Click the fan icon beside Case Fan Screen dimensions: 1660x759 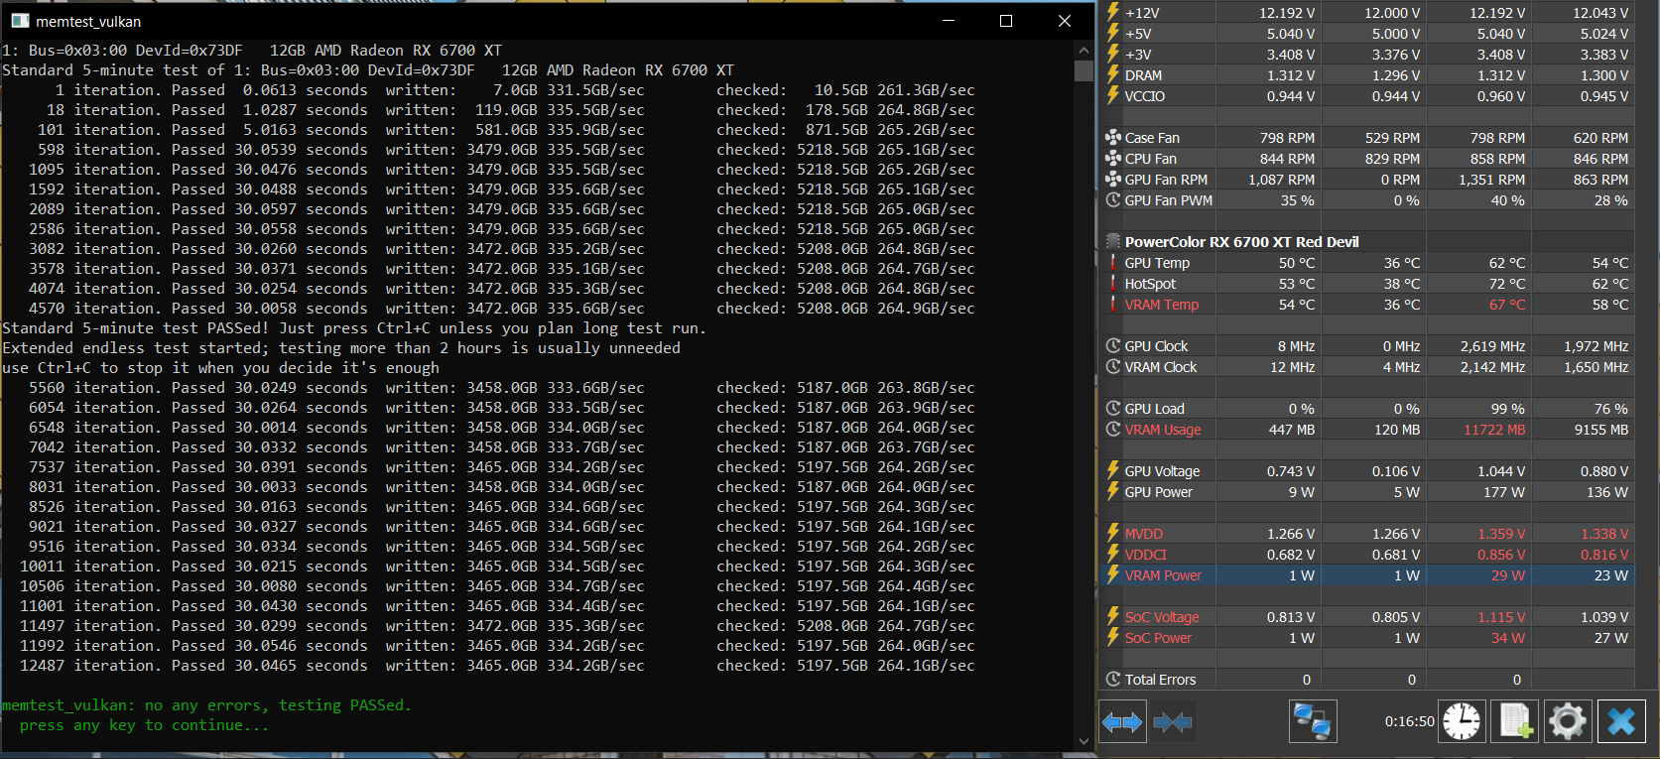pyautogui.click(x=1113, y=138)
